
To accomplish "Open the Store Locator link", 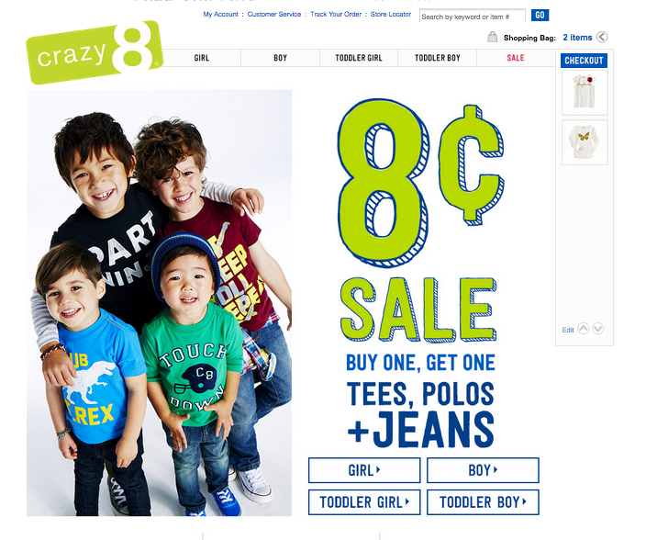I will click(x=391, y=14).
